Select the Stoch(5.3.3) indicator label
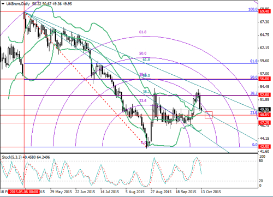The width and height of the screenshot is (273, 197). click(12, 157)
